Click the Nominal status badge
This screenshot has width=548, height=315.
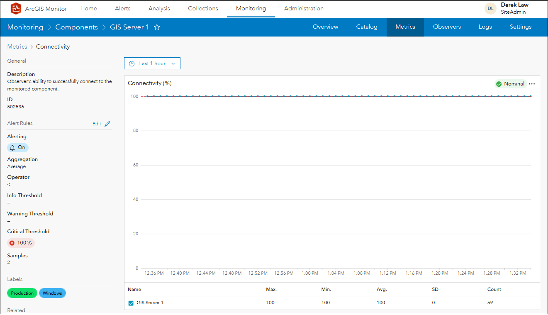(511, 84)
